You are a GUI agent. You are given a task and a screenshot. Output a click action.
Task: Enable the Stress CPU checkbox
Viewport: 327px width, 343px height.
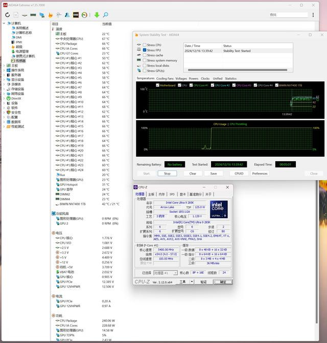point(145,45)
